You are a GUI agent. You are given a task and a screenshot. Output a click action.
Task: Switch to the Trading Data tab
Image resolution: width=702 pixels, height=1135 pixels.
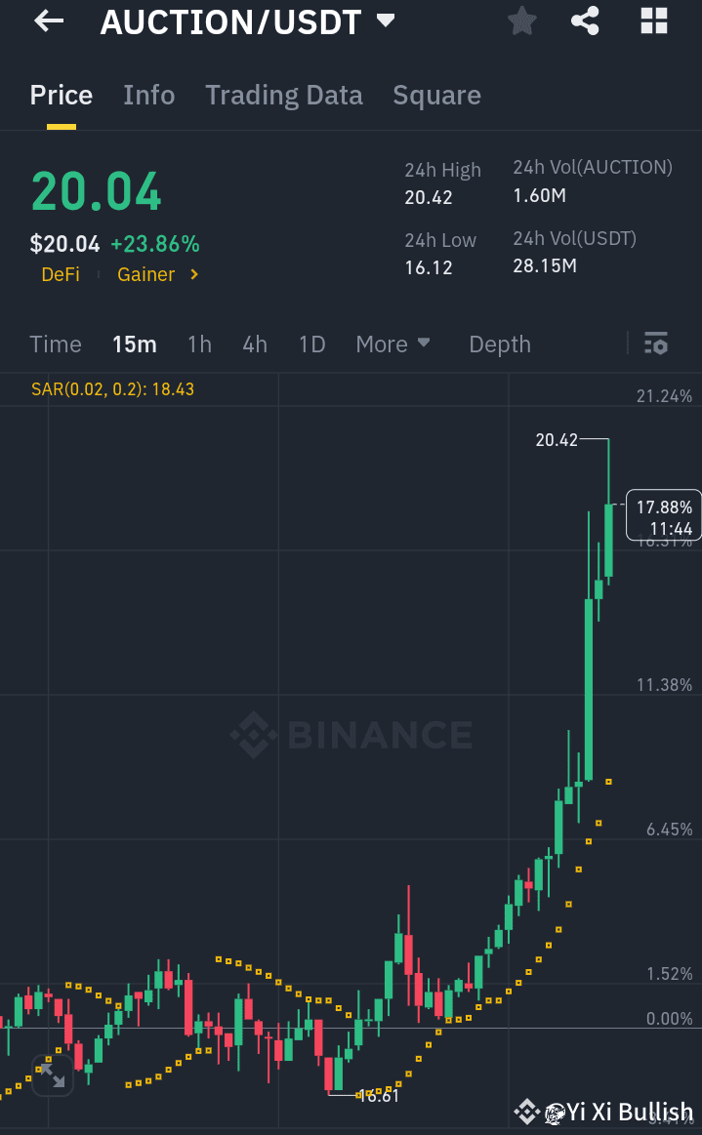pyautogui.click(x=283, y=95)
